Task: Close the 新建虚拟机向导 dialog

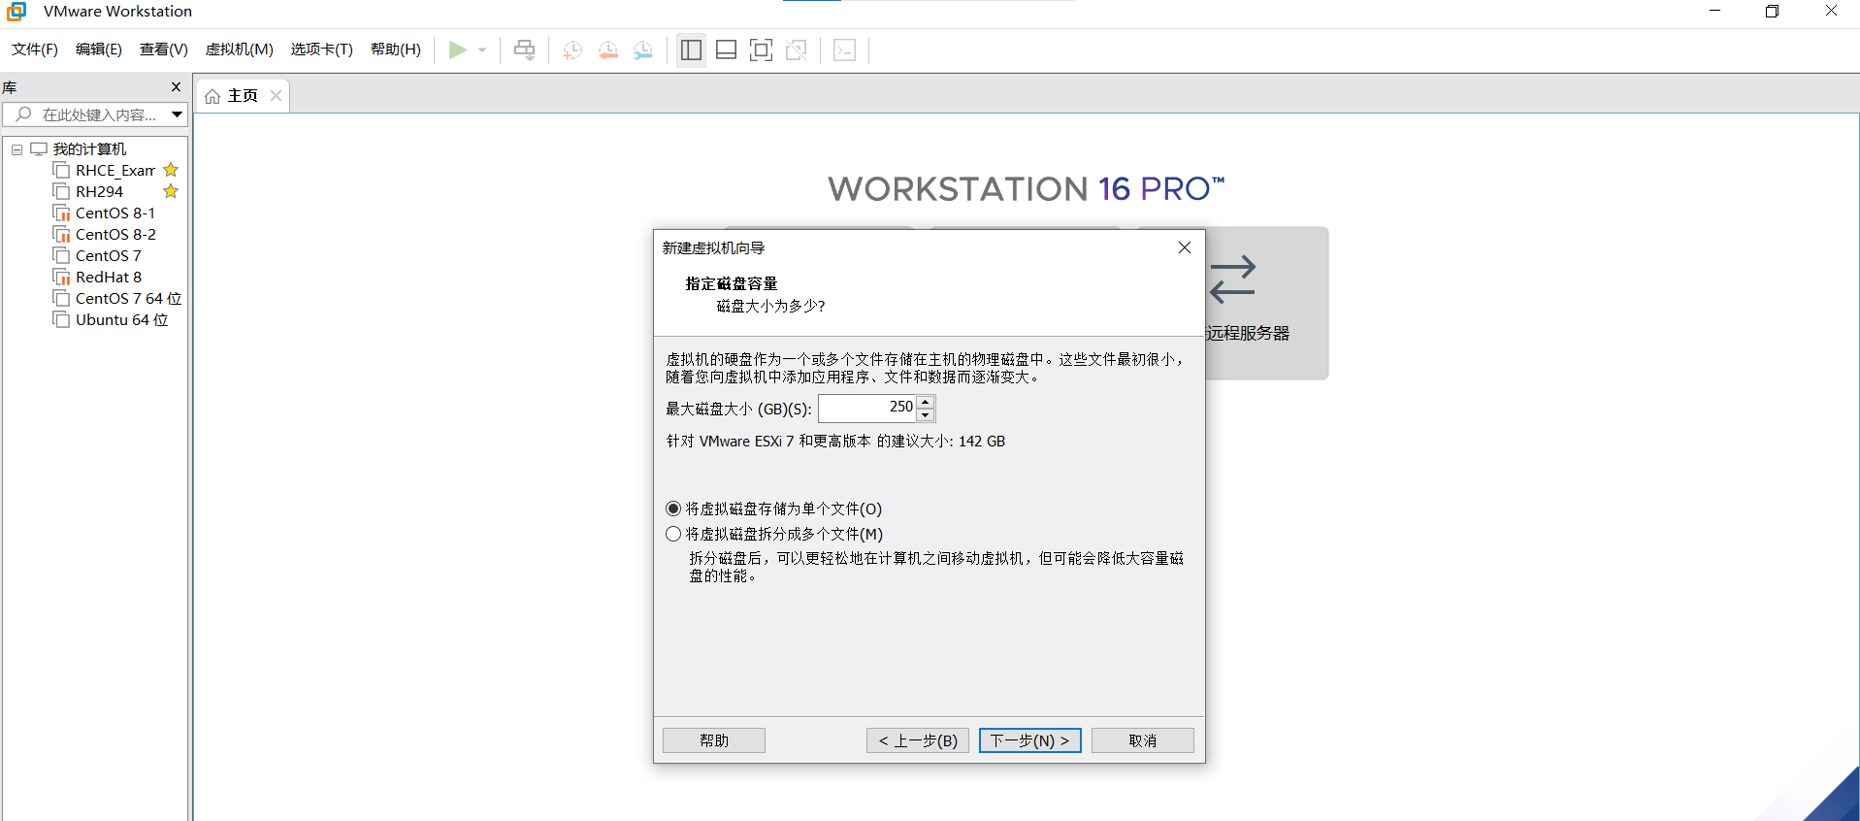Action: click(x=1184, y=247)
